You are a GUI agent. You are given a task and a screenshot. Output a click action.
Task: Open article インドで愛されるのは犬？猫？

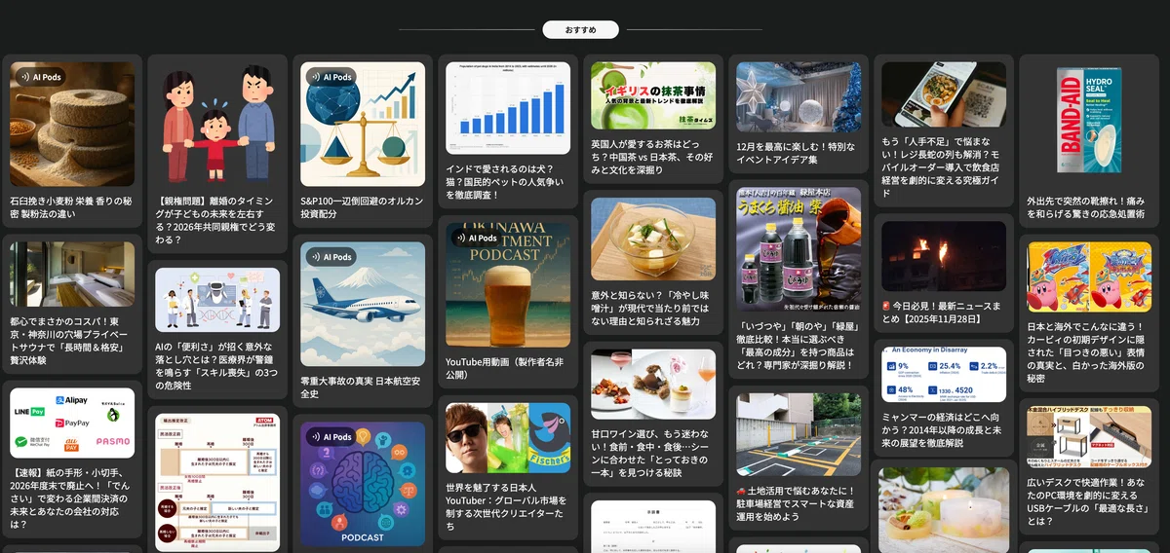(508, 181)
